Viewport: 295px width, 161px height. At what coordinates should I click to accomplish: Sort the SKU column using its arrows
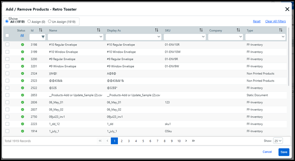coord(201,30)
